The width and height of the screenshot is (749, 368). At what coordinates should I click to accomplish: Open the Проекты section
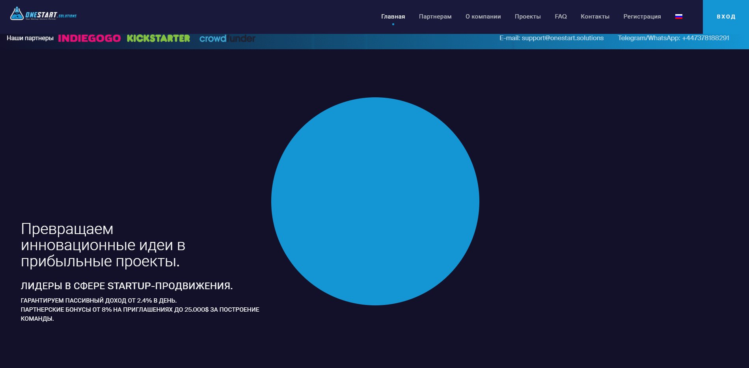(527, 17)
